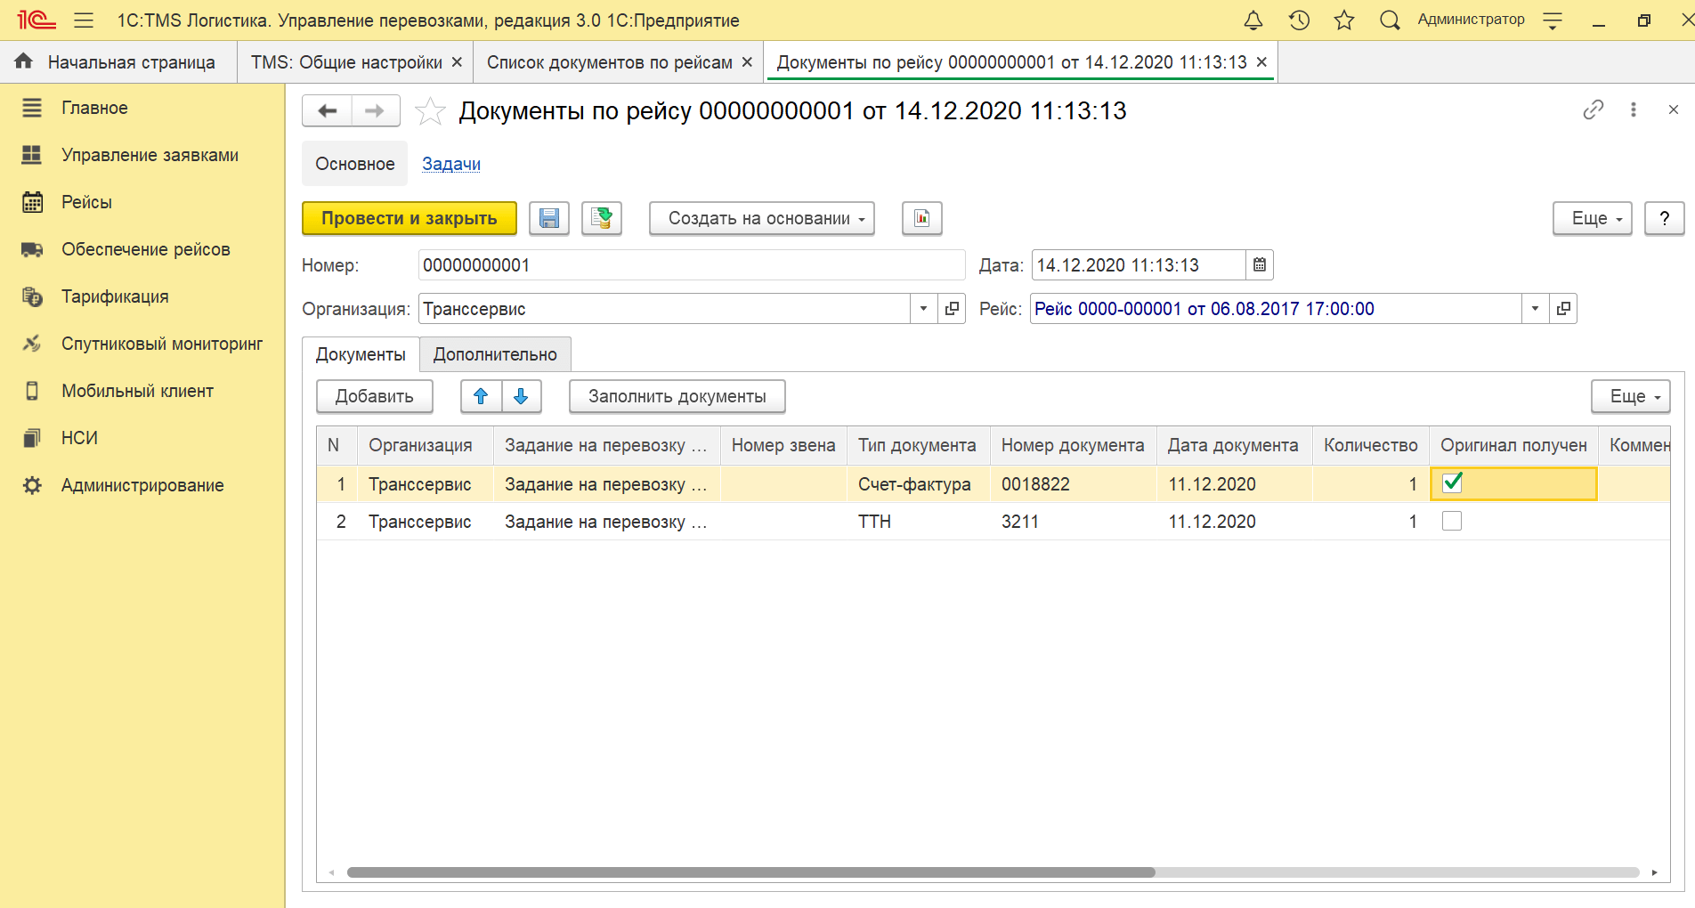The height and width of the screenshot is (908, 1695).
Task: Click Провести и закрыть button
Action: [409, 218]
